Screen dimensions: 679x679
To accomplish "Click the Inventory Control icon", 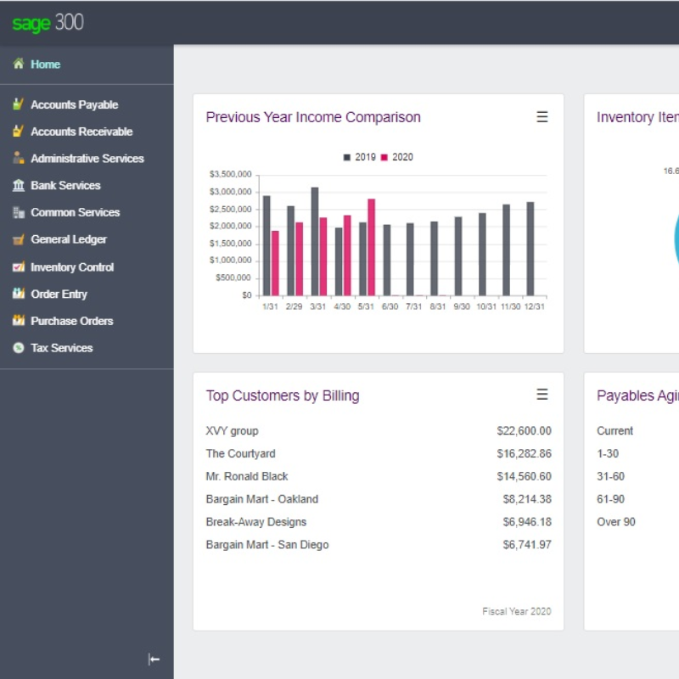I will point(18,267).
